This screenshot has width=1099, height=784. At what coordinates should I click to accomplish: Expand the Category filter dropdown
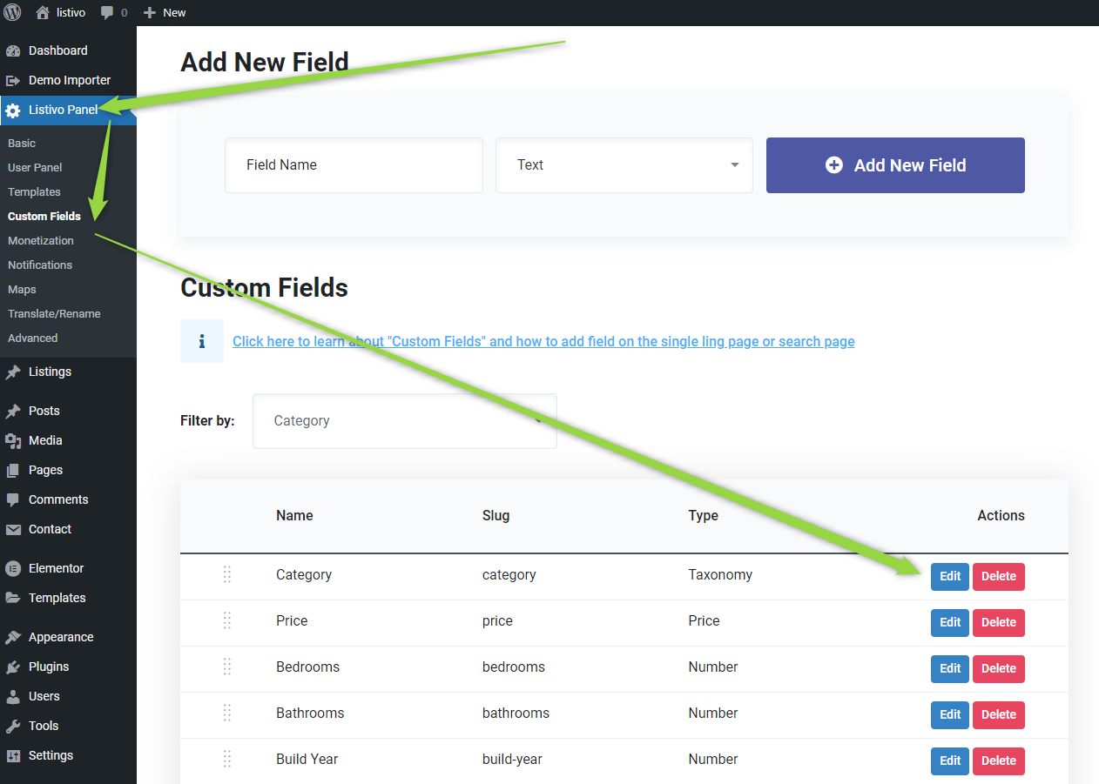tap(404, 421)
